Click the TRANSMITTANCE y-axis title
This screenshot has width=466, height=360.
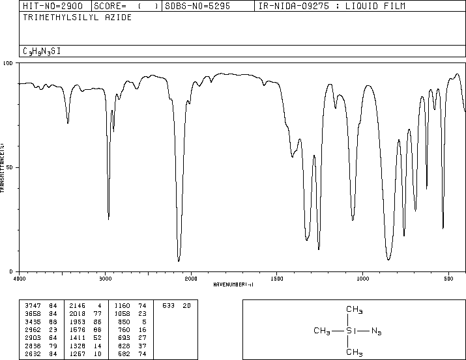point(2,168)
